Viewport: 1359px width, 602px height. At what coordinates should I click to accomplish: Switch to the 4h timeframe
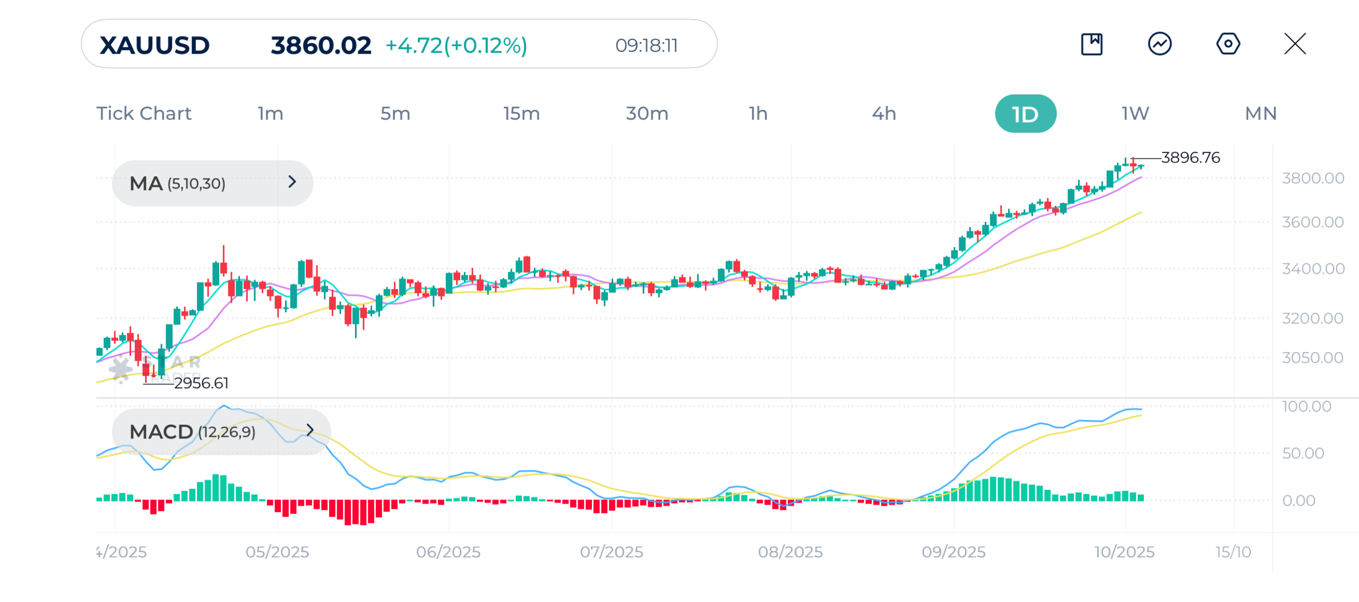[x=884, y=114]
